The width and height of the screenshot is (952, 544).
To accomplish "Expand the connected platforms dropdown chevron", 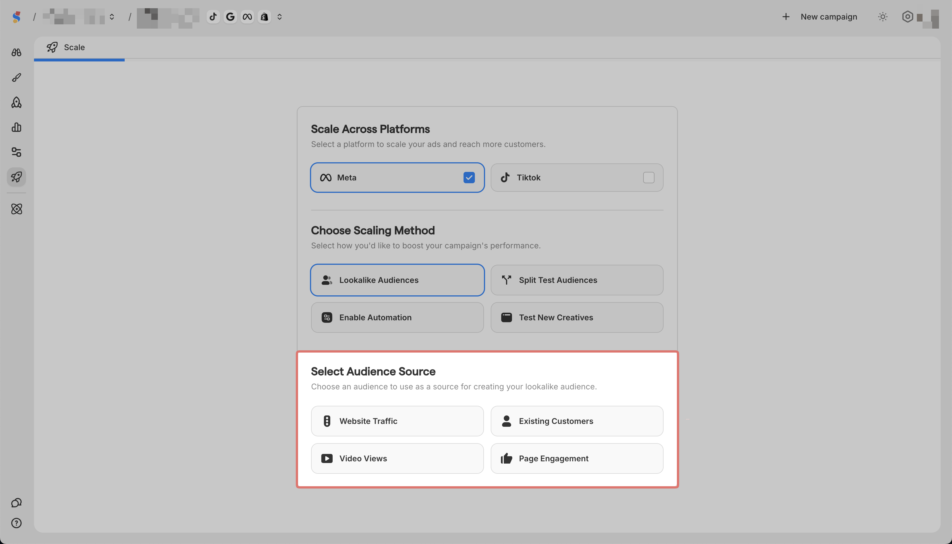I will pos(280,17).
